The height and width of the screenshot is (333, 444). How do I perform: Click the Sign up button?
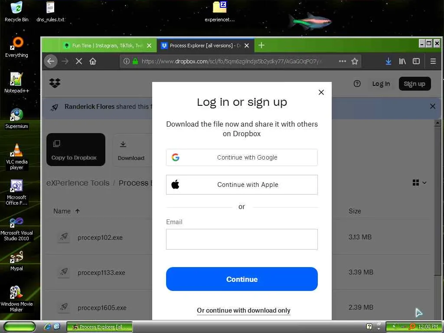[x=415, y=84]
